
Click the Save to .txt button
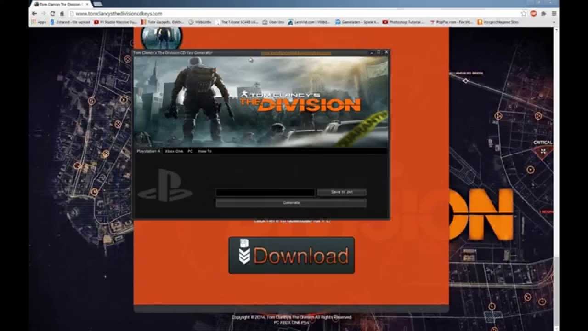click(341, 192)
